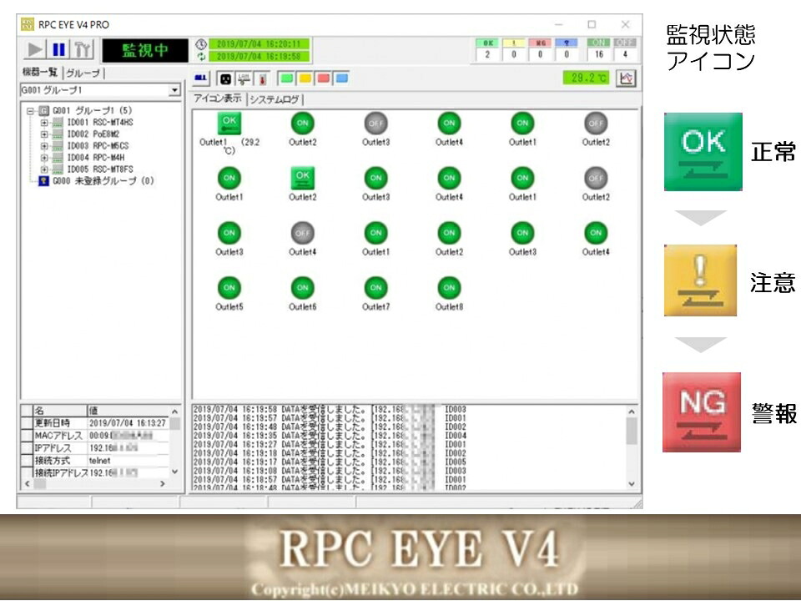Image resolution: width=801 pixels, height=601 pixels.
Task: Open the temperature graph icon button
Action: pos(626,78)
